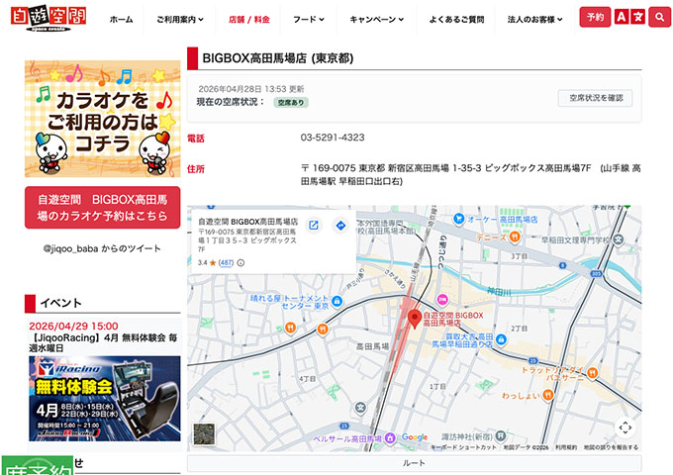Click the 高田馬場 station label on map
Screen dimensions: 673x475
[372, 345]
